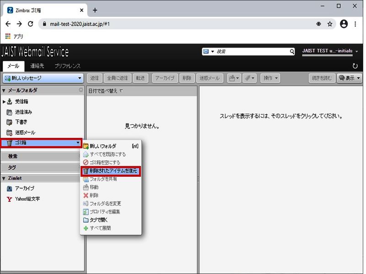Viewport: 366px width, 274px height.
Task: Click the mail folders gear icon
Action: [x=81, y=90]
